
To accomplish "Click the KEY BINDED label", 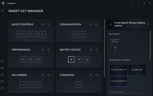I will click(x=114, y=34).
